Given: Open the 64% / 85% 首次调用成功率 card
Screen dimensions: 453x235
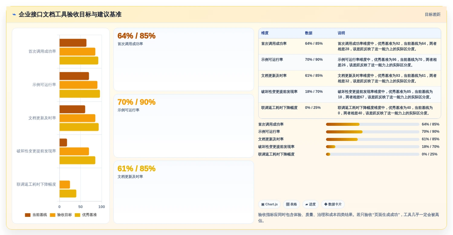Looking at the screenshot, I should 184,60.
